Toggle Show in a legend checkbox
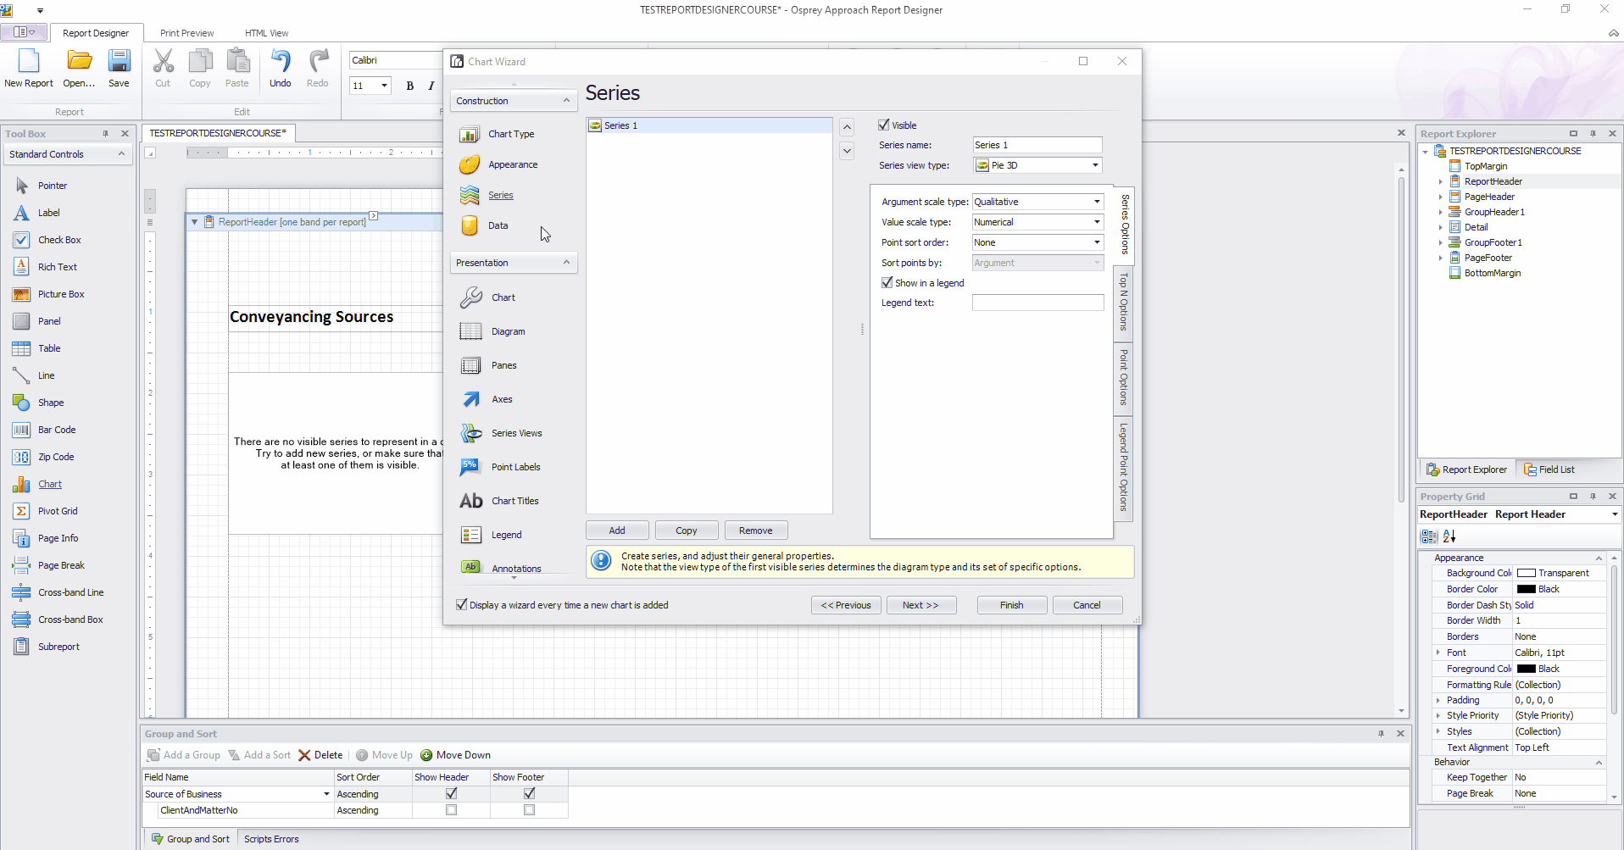The image size is (1624, 850). (887, 283)
